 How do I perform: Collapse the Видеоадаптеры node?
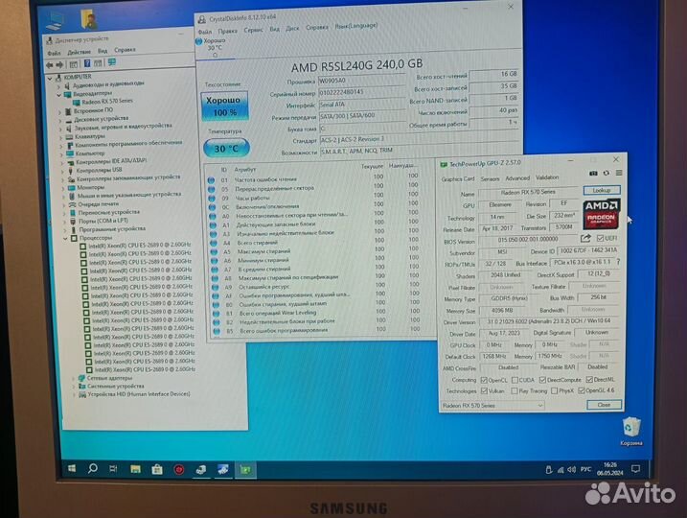58,94
